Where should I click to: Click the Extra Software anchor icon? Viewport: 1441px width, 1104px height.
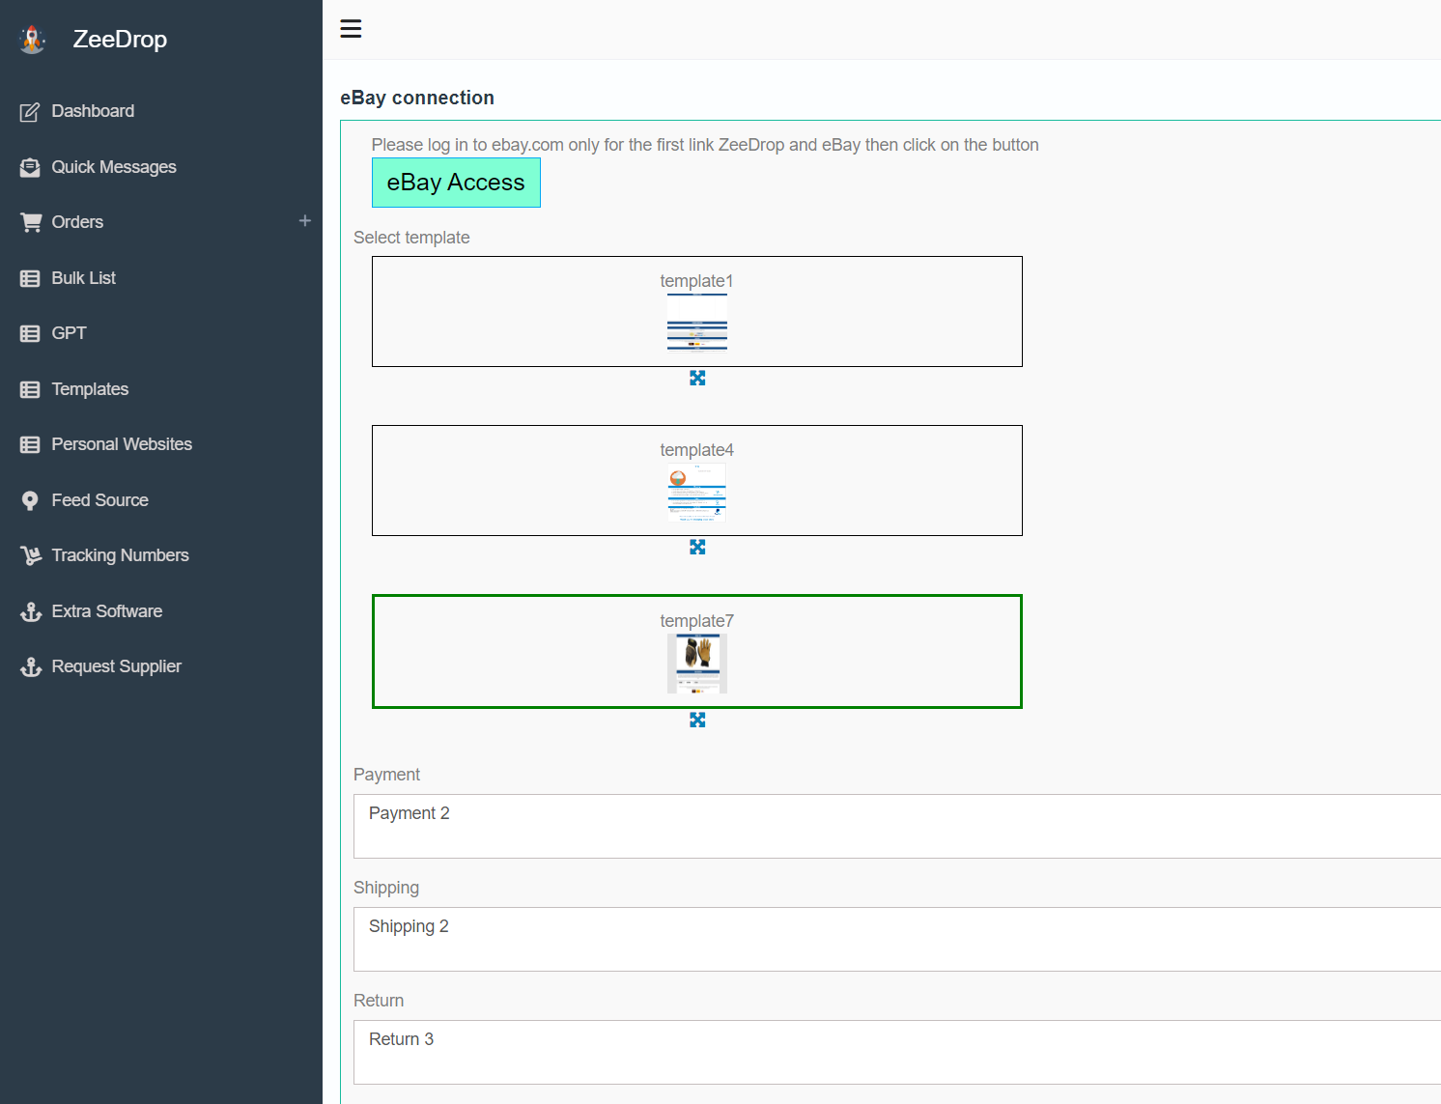coord(31,611)
